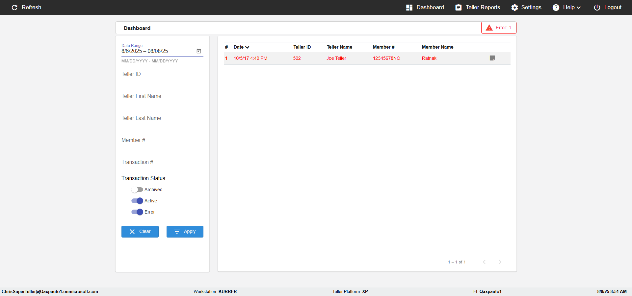The image size is (632, 296).
Task: Sort by the Date column arrow
Action: (x=247, y=47)
